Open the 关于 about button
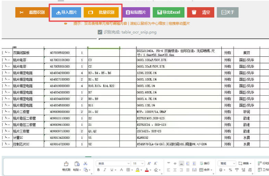This screenshot has width=269, height=176. tap(228, 12)
